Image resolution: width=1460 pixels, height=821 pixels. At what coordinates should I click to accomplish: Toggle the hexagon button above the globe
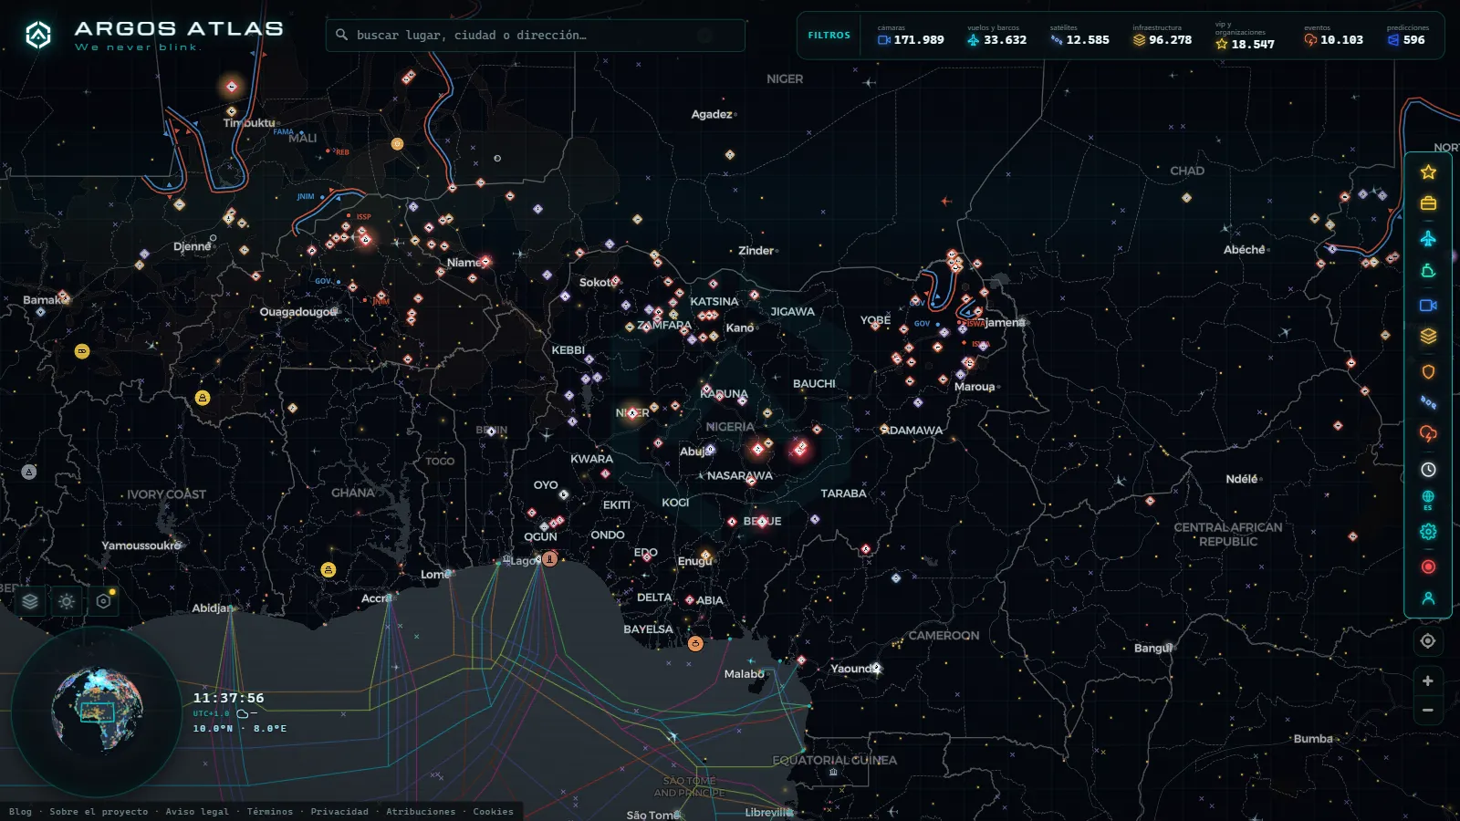click(103, 601)
